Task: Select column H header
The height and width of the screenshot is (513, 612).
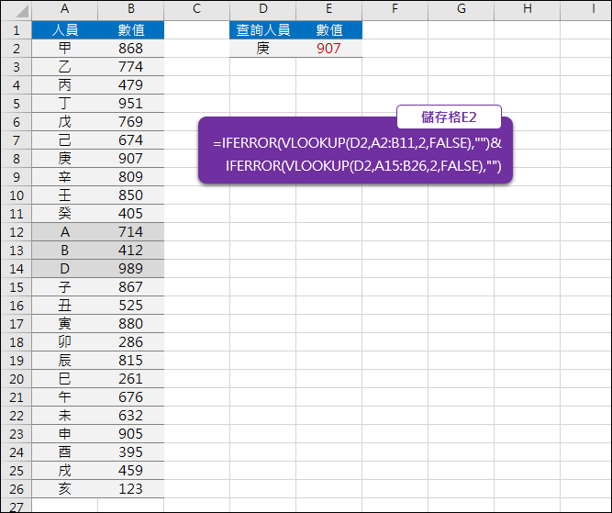Action: (x=527, y=10)
